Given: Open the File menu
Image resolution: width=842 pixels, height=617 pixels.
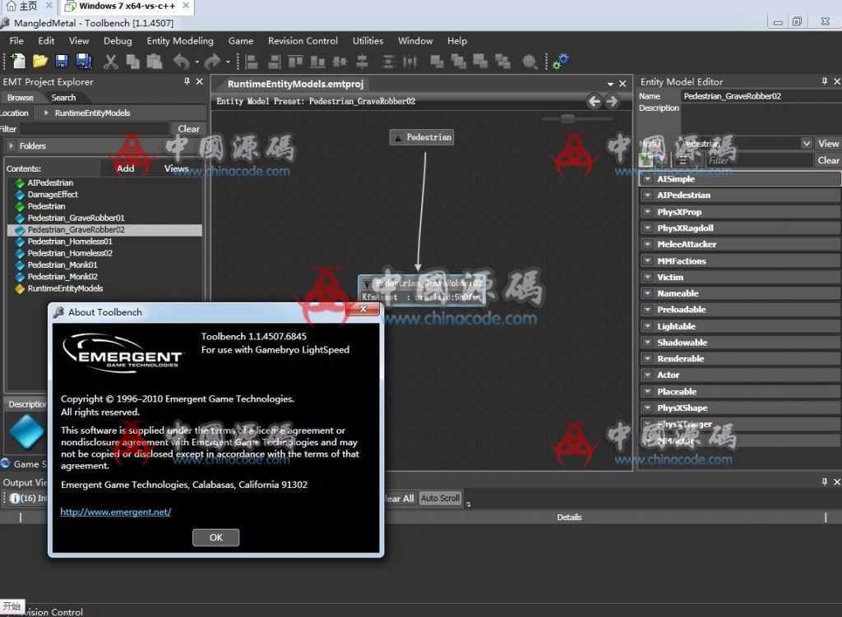Looking at the screenshot, I should (16, 41).
